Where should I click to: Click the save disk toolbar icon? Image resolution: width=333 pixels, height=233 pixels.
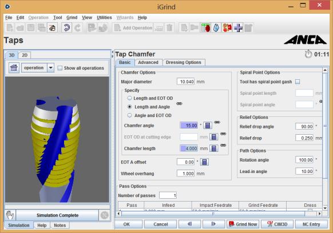(x=31, y=28)
